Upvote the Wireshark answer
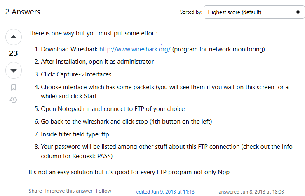Image resolution: width=305 pixels, height=196 pixels. (14, 37)
